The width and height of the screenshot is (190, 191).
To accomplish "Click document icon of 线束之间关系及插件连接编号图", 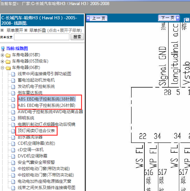I will 13,188.
